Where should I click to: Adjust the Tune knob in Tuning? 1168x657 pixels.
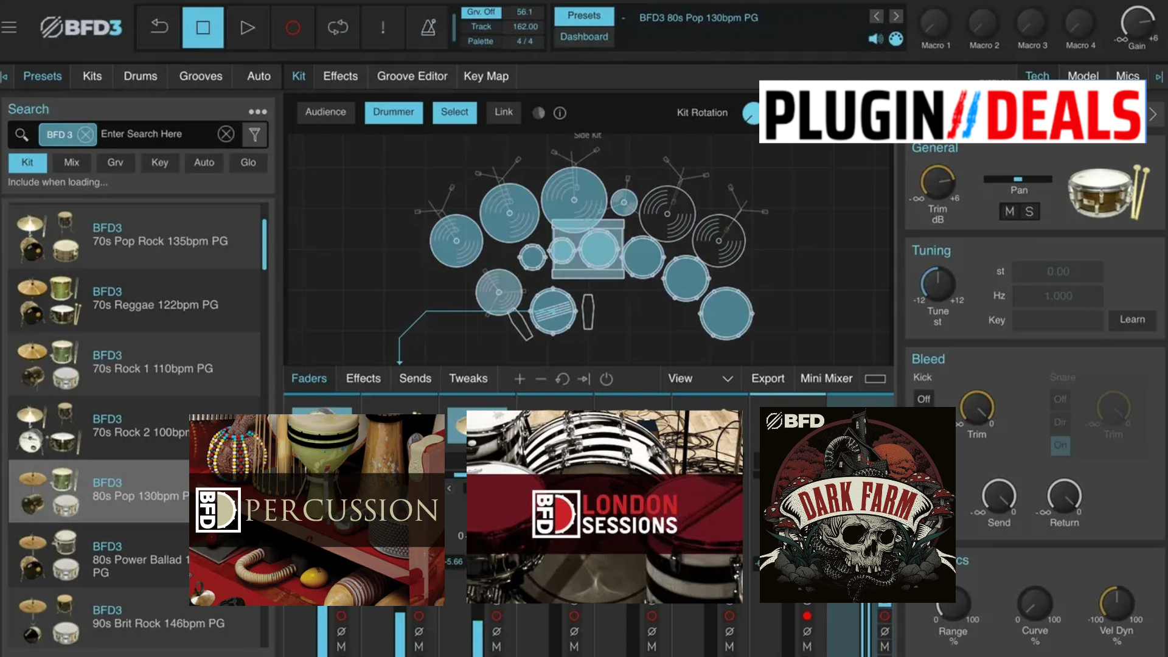937,285
